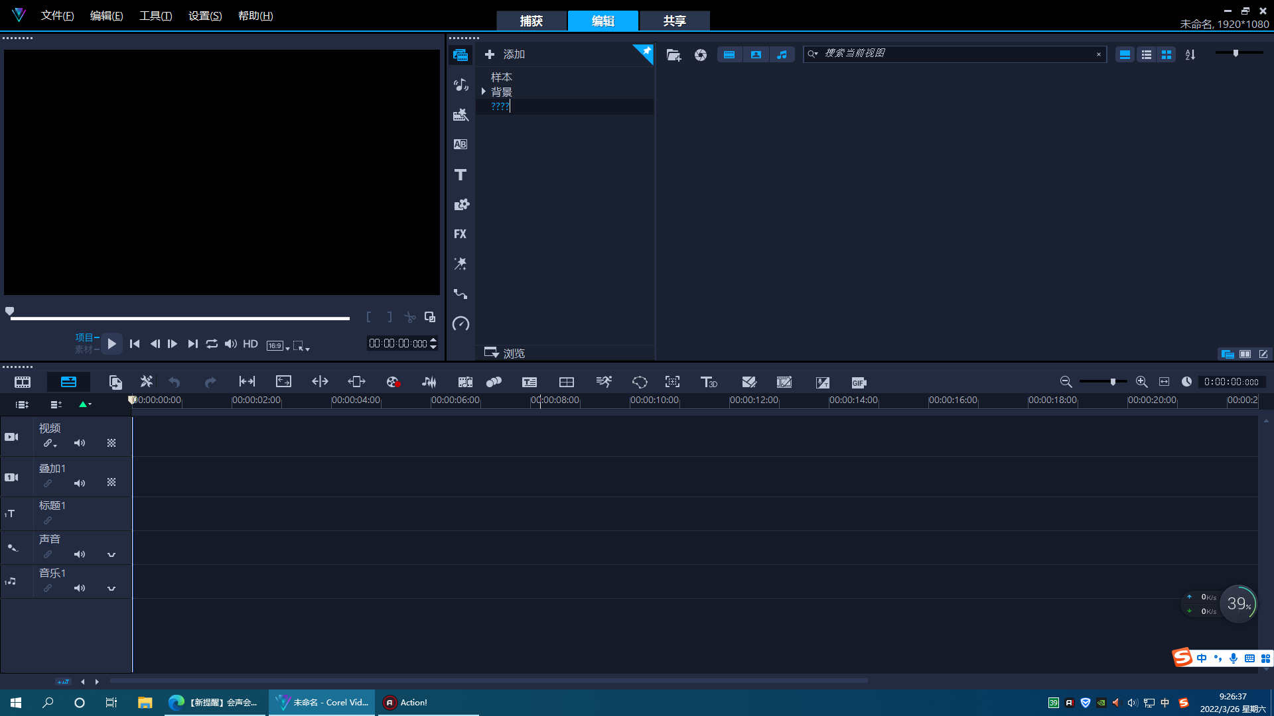Open the 工具(T) menu
Image resolution: width=1274 pixels, height=716 pixels.
tap(155, 15)
